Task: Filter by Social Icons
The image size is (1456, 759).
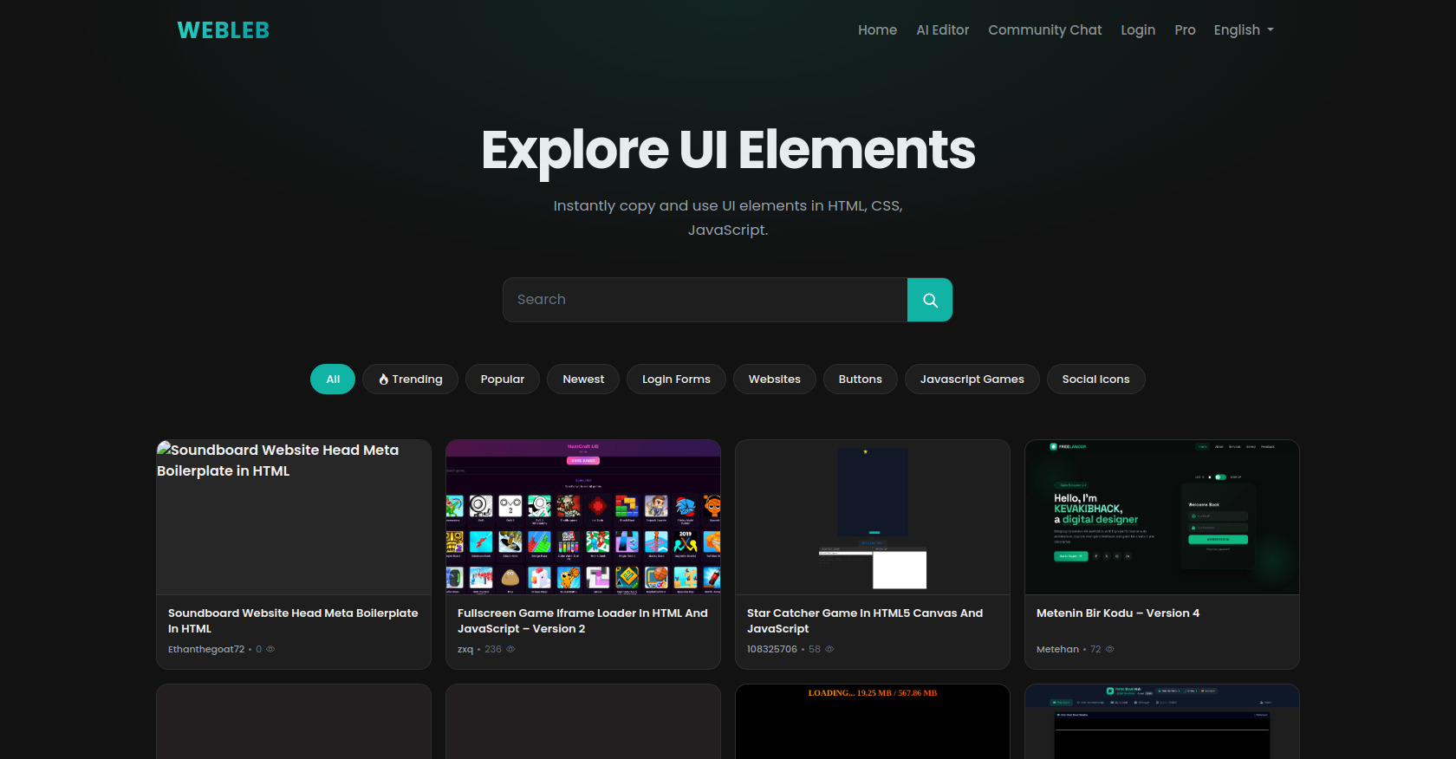Action: (1096, 379)
